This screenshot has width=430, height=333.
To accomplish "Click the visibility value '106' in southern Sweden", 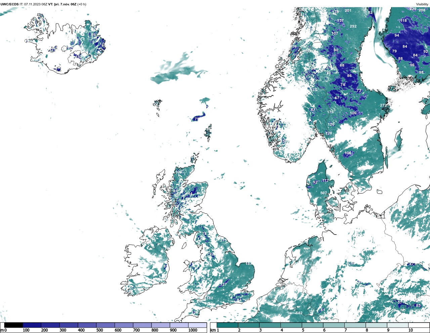I will click(x=348, y=153).
